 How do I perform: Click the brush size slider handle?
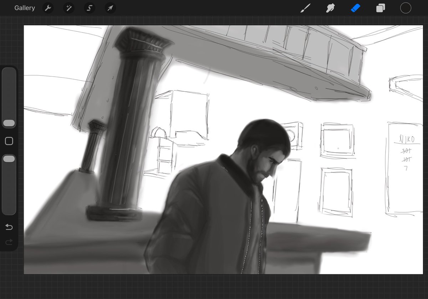(x=9, y=123)
